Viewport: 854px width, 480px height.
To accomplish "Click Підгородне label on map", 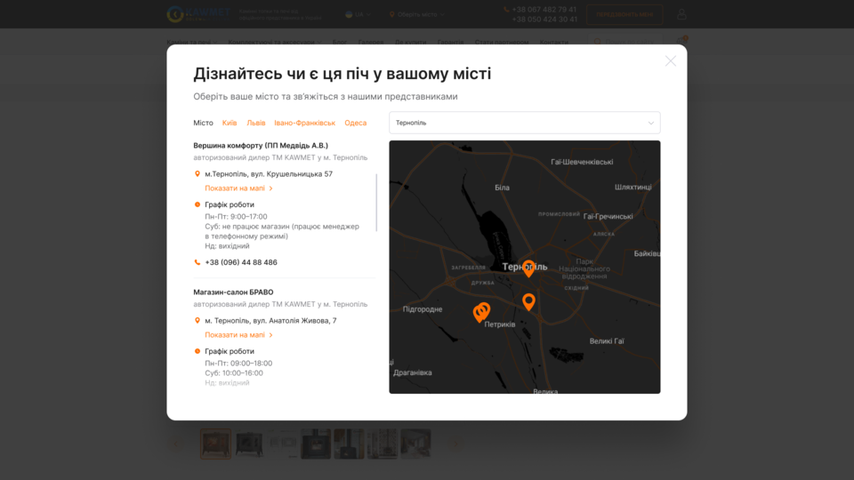I will point(422,309).
